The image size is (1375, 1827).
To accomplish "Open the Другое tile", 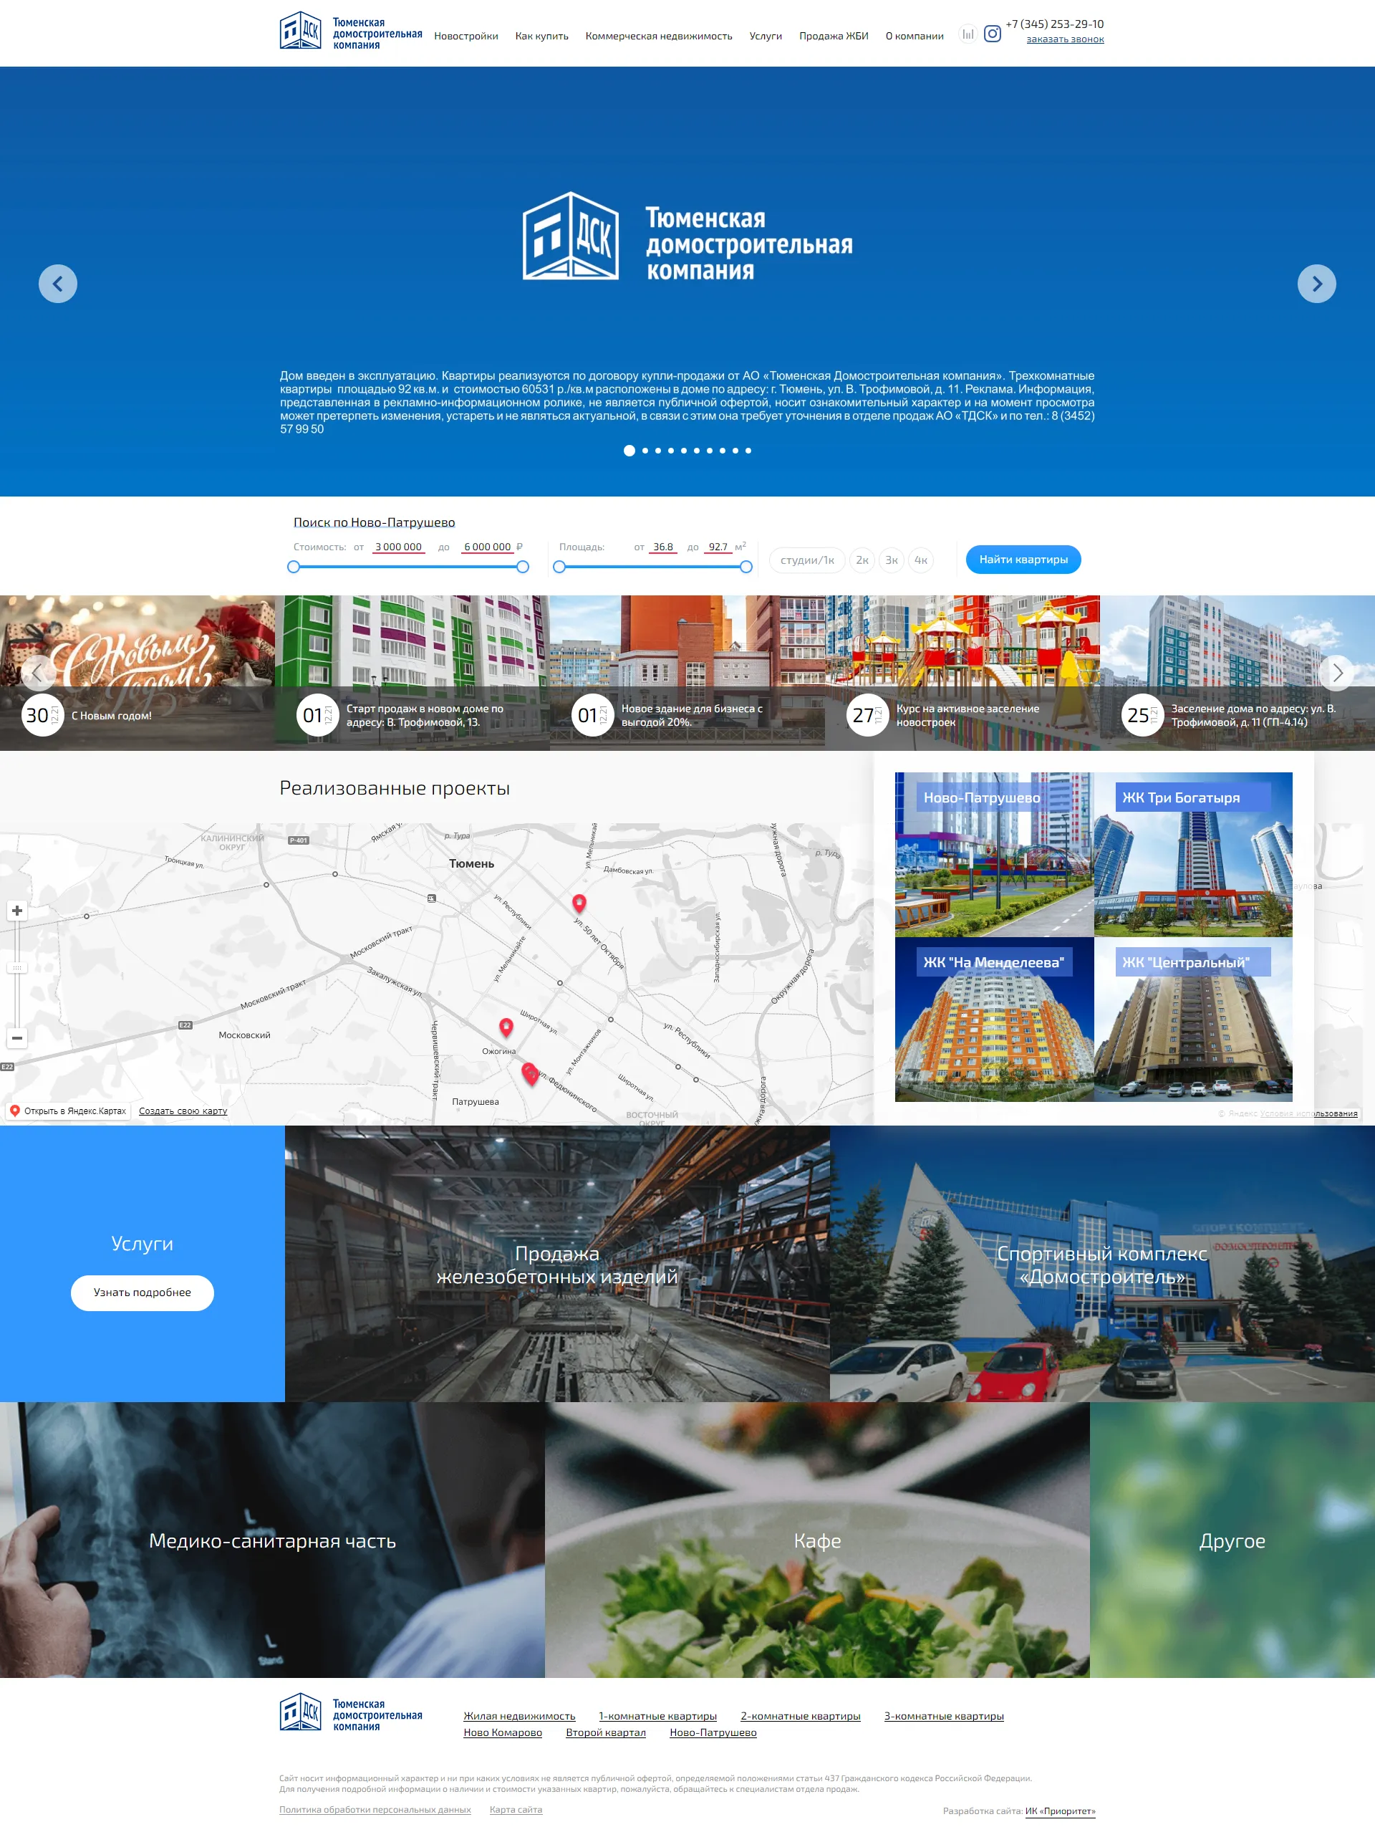I will pos(1232,1540).
